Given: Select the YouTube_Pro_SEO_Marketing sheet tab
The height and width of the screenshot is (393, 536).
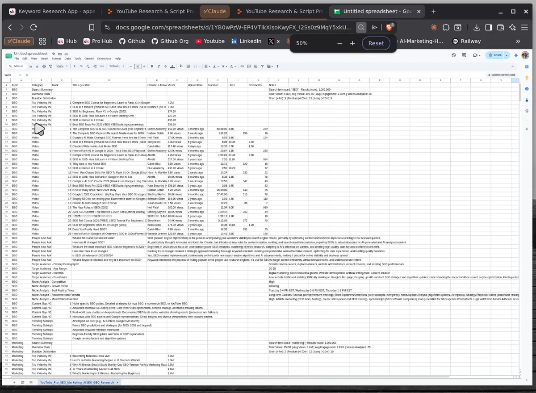Looking at the screenshot, I should tap(77, 382).
